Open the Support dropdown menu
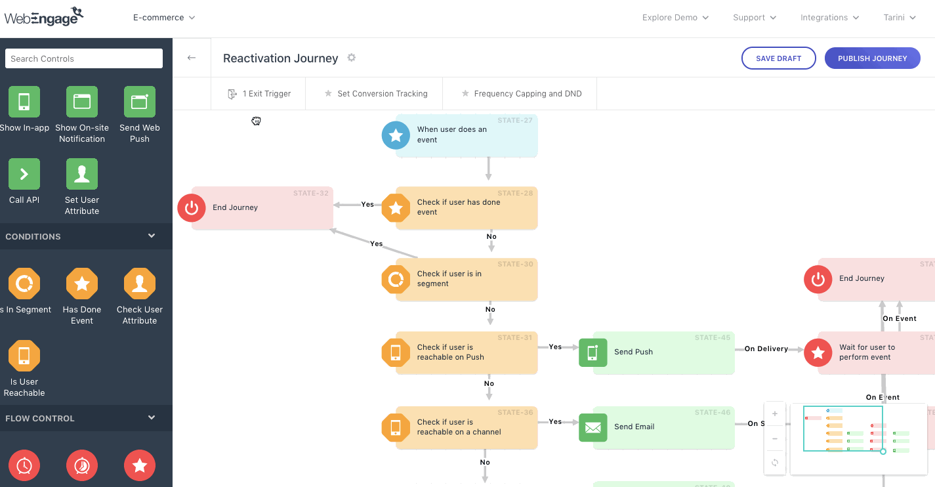935x487 pixels. [755, 18]
